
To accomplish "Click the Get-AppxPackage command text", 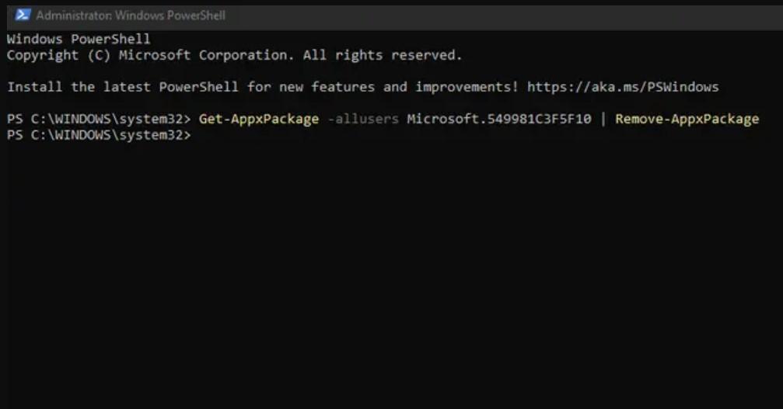I will click(259, 119).
